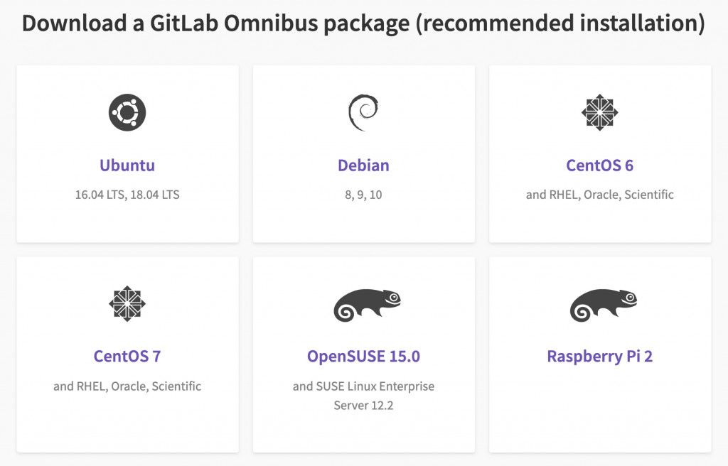Choose the OpenSUSE 15.0 link
The height and width of the screenshot is (466, 728).
click(x=363, y=356)
